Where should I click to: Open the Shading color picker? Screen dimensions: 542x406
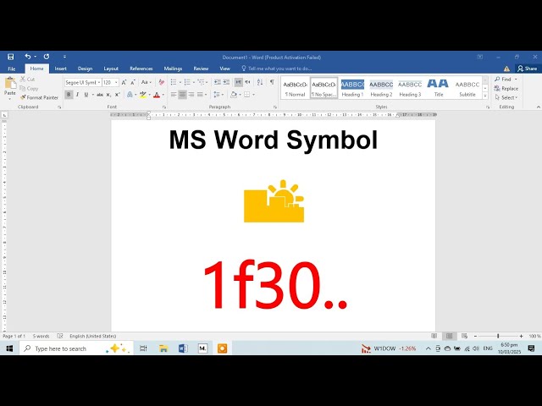(x=234, y=95)
